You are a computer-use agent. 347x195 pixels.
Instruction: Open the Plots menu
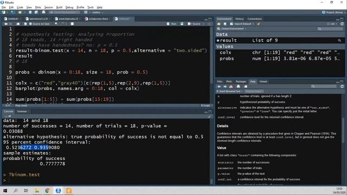click(x=38, y=7)
